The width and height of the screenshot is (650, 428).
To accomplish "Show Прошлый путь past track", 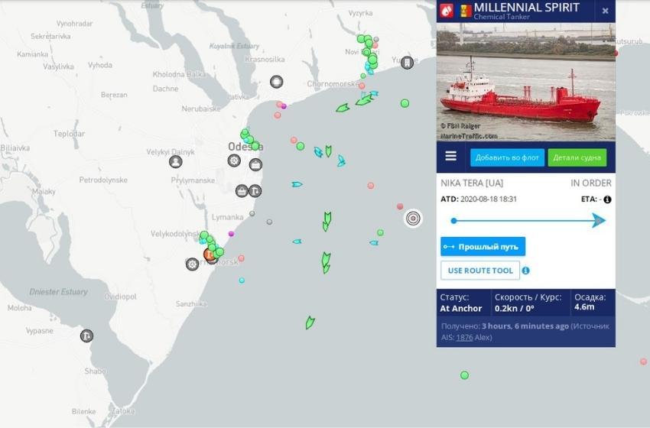I will click(483, 247).
